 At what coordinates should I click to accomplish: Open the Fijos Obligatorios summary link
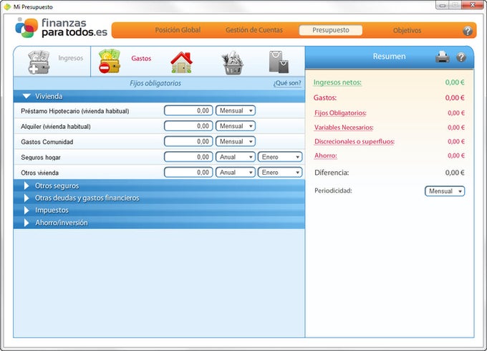(340, 112)
